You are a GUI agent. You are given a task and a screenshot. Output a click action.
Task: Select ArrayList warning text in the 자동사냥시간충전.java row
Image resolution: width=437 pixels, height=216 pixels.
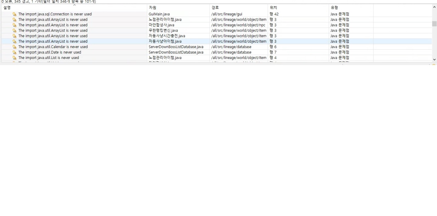tap(53, 36)
